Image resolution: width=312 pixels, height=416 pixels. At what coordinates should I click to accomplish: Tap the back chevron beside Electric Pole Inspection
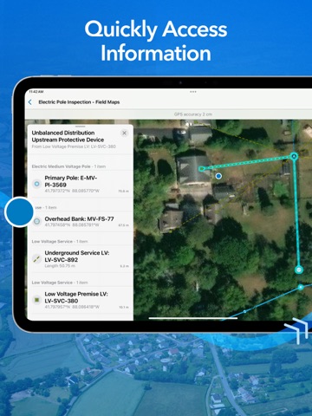pos(30,102)
